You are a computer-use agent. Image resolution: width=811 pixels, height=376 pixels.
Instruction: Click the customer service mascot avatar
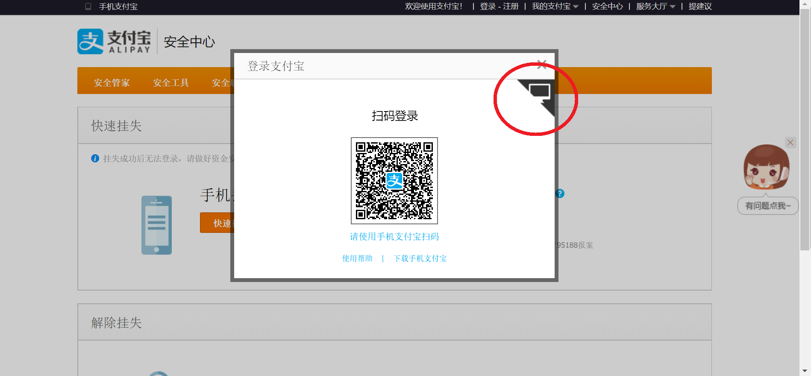click(766, 167)
